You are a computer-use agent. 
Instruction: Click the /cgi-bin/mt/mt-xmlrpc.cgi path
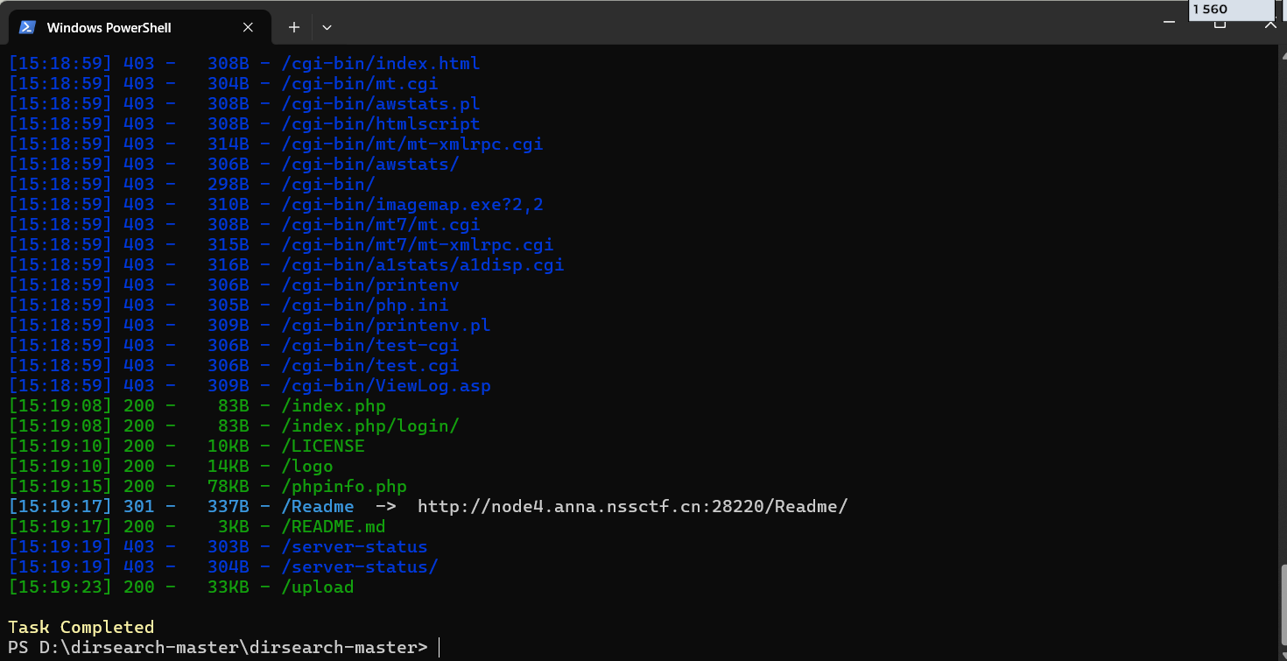pyautogui.click(x=412, y=144)
